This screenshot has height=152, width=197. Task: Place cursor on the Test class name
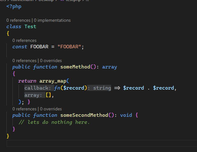click(30, 27)
